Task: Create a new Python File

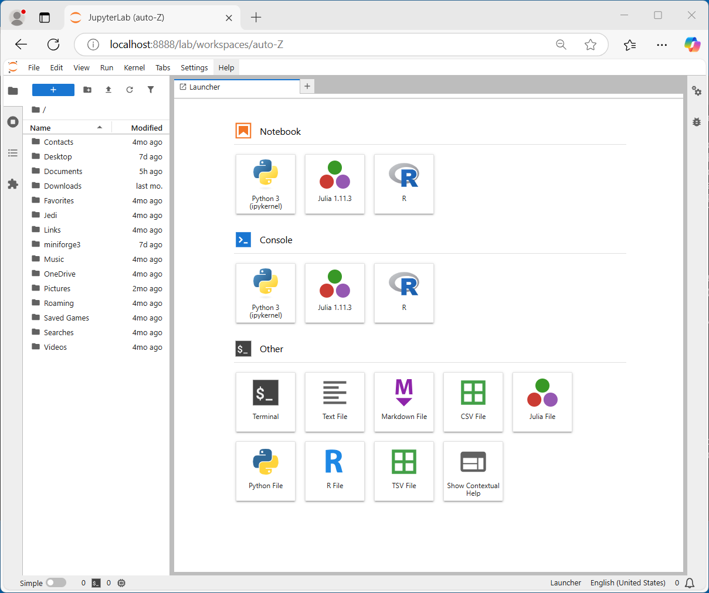Action: 266,471
